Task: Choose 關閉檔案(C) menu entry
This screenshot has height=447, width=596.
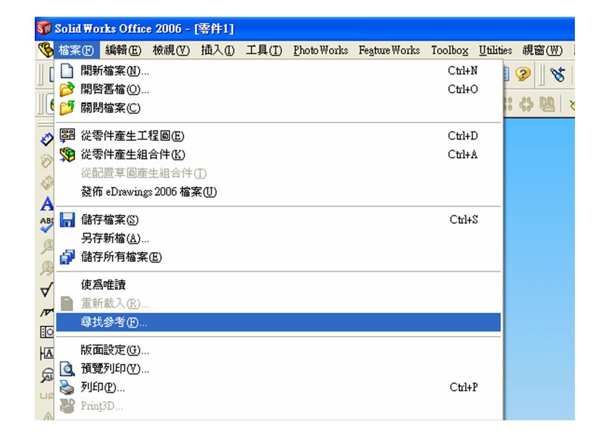Action: (278, 108)
